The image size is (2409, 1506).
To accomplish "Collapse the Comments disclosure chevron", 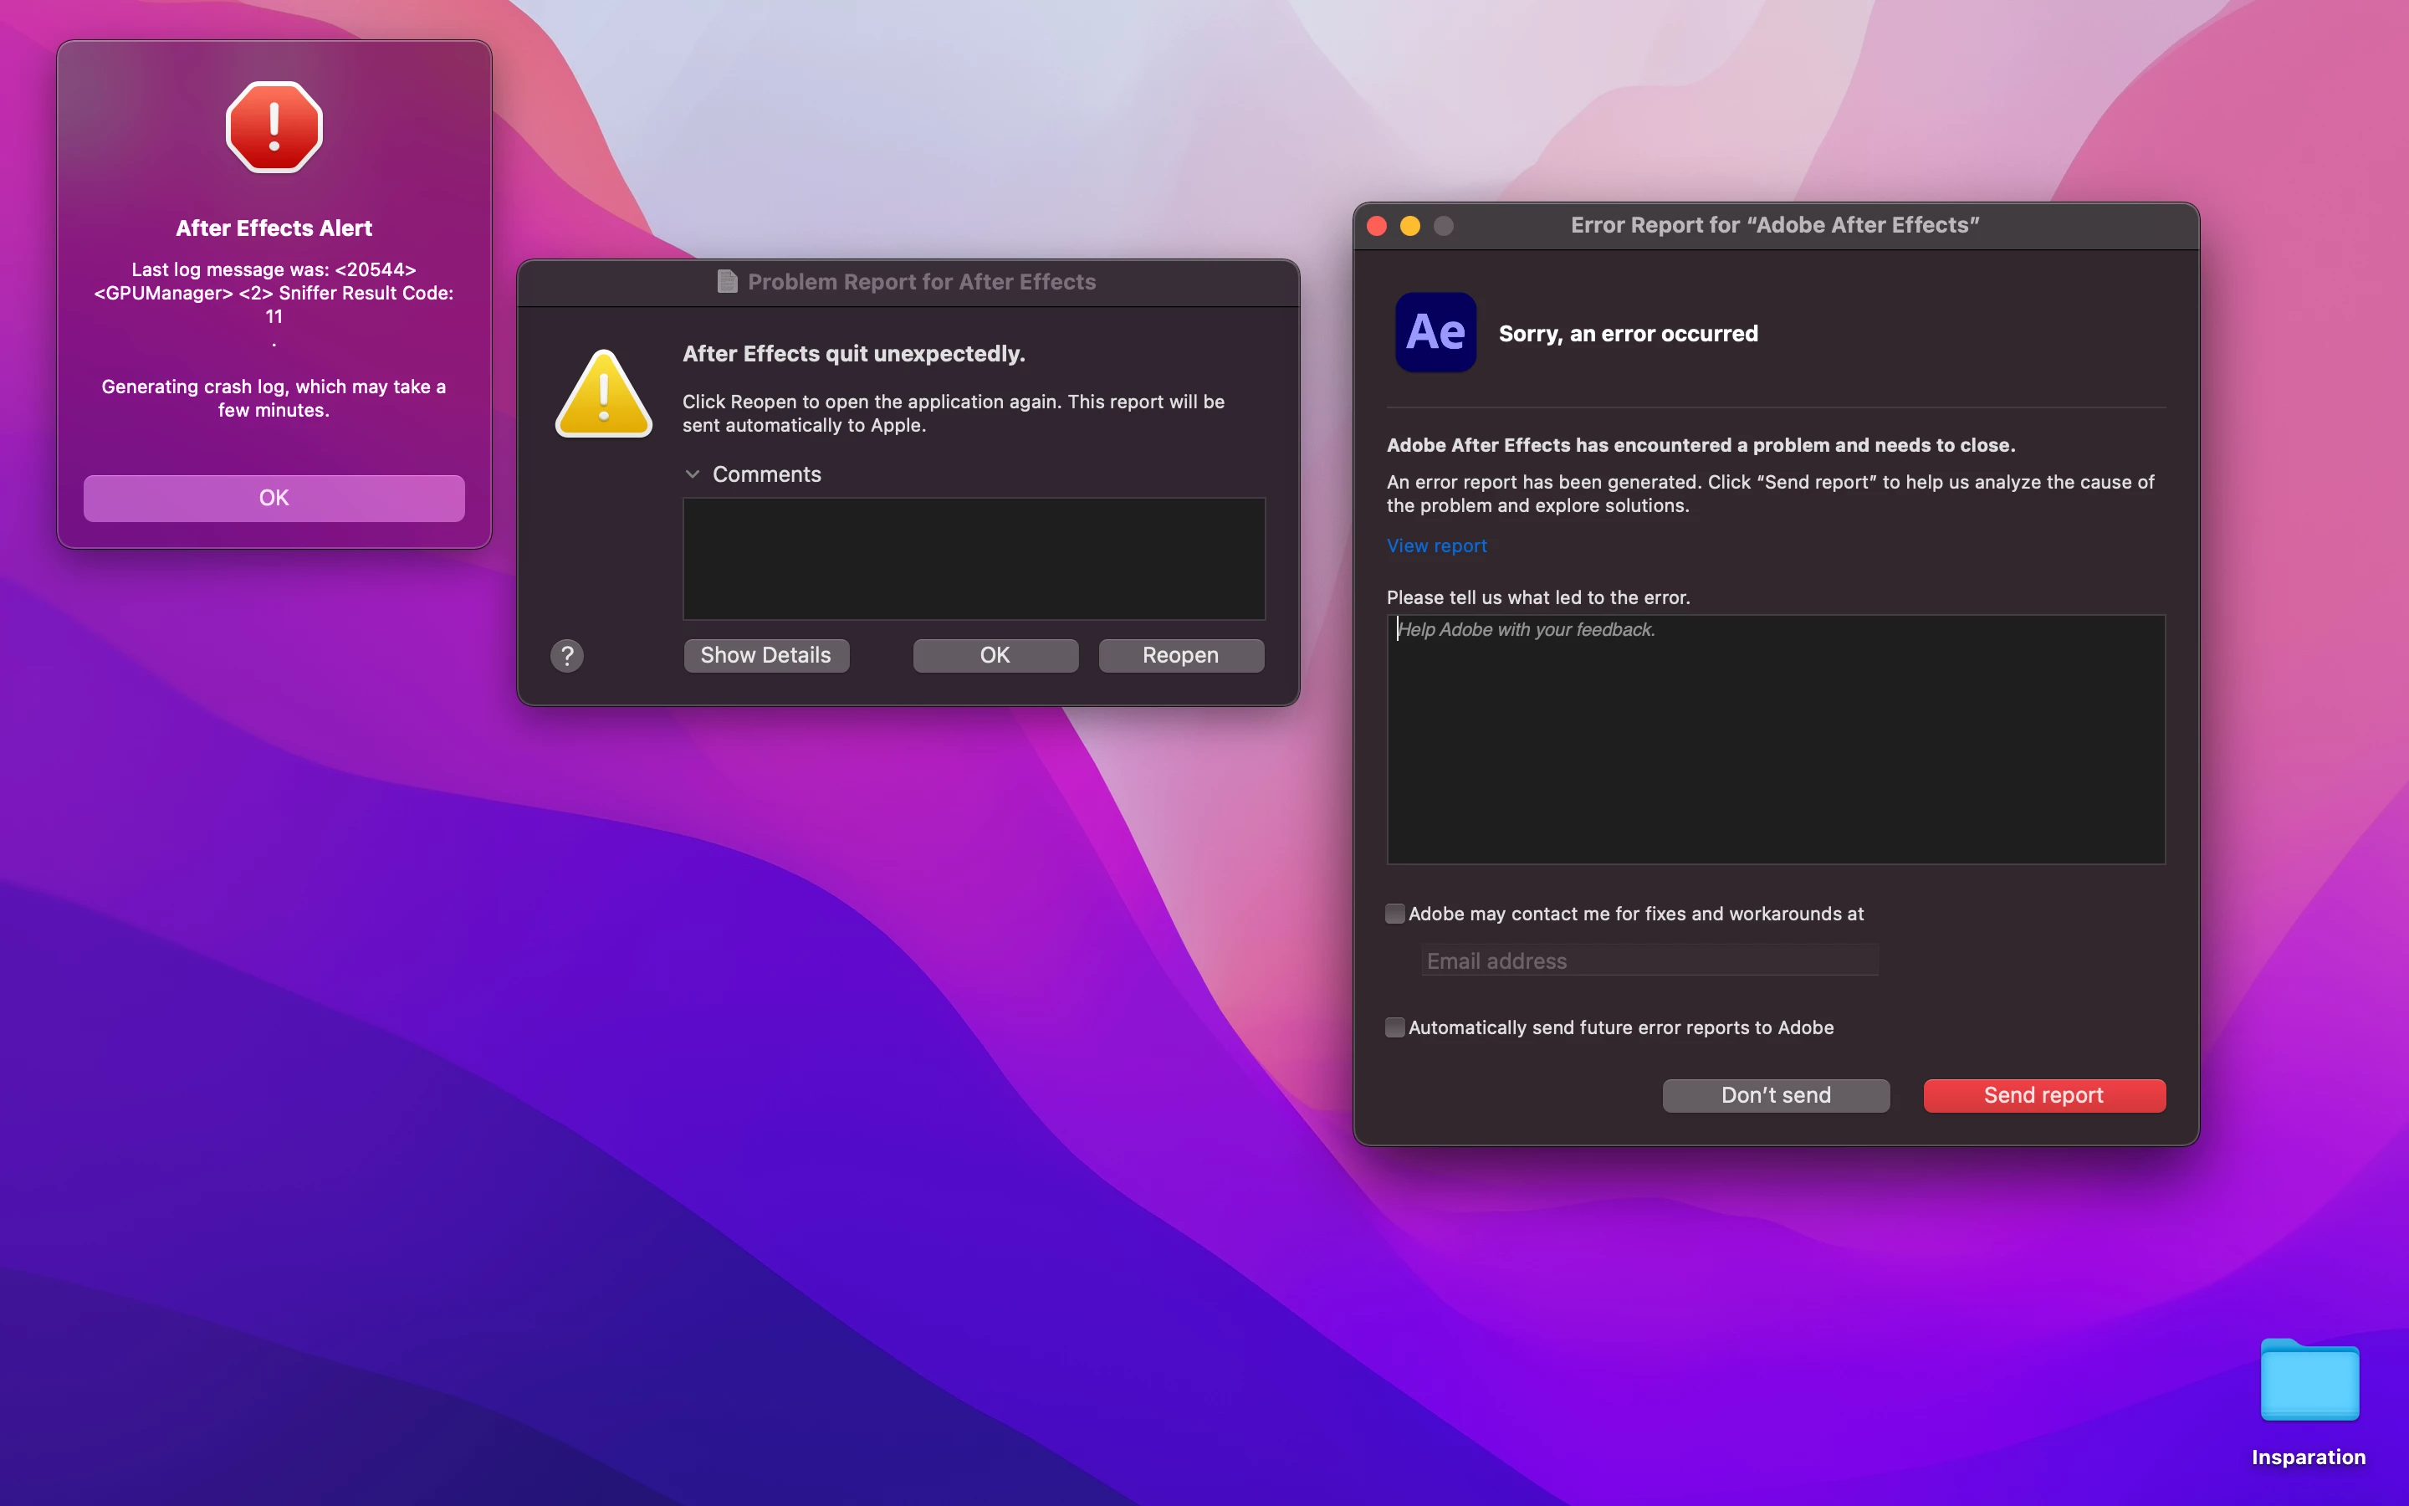I will click(693, 474).
